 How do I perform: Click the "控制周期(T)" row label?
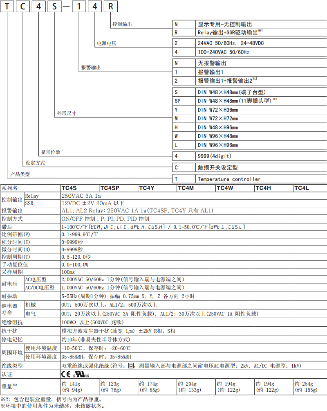tap(16, 257)
